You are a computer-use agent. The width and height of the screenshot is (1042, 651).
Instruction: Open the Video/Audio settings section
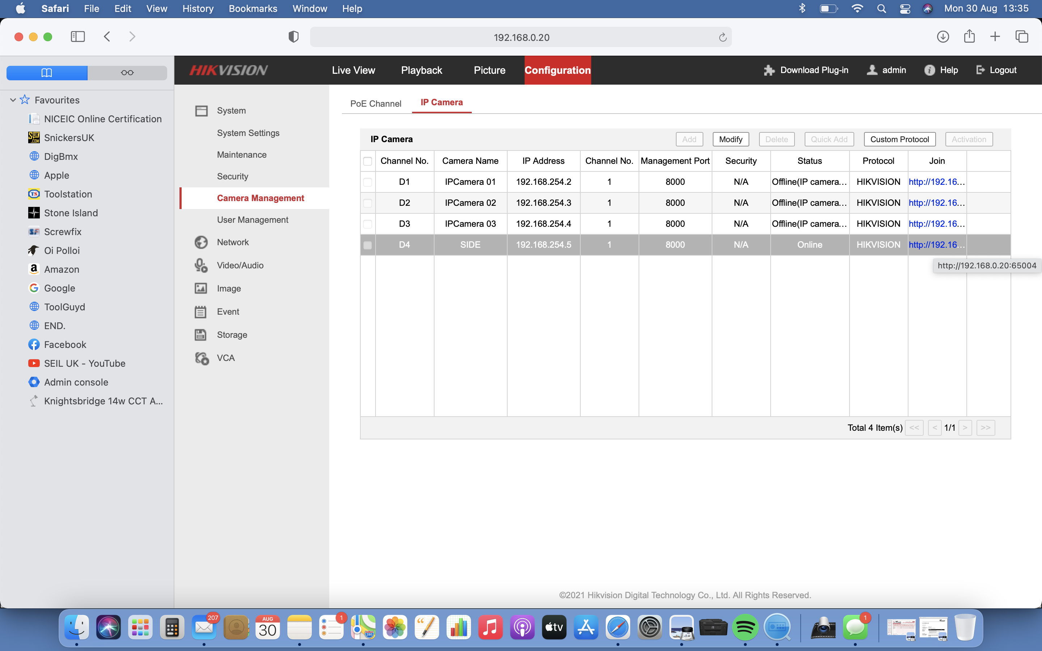tap(240, 265)
